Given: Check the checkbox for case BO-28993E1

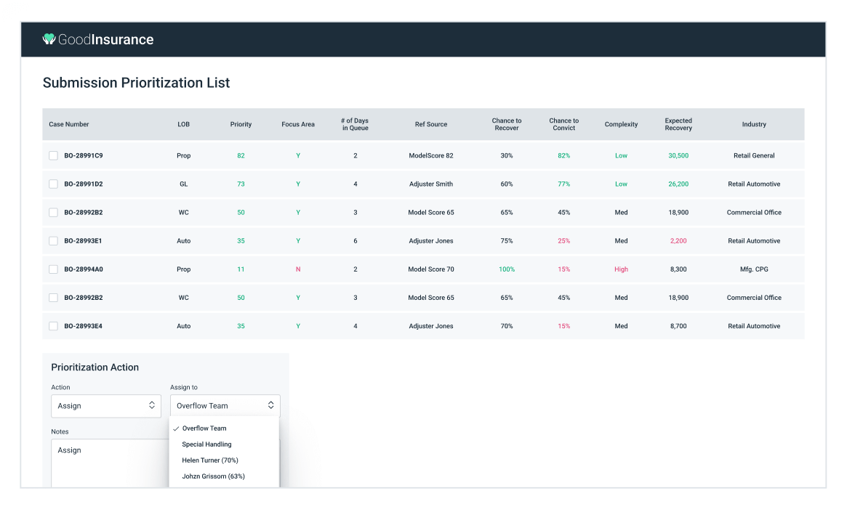Looking at the screenshot, I should tap(53, 240).
